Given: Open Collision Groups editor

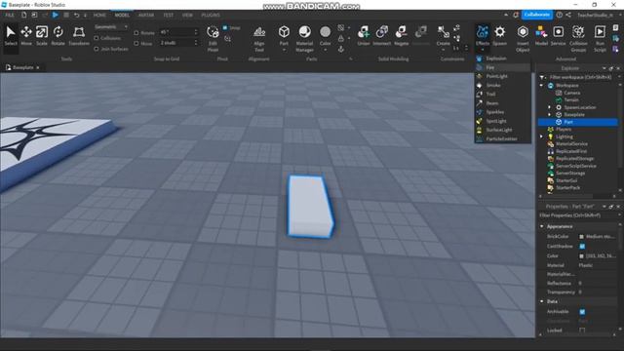Looking at the screenshot, I should [578, 39].
